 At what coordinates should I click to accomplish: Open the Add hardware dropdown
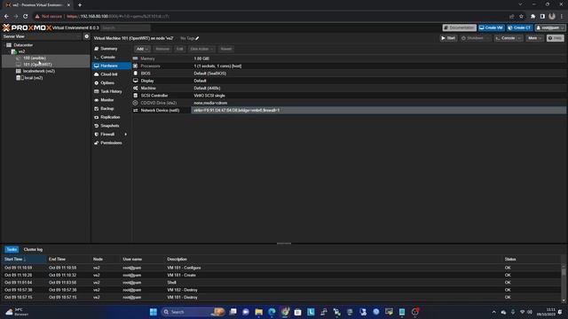[142, 49]
